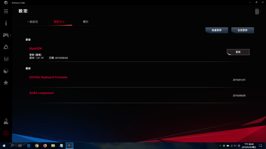266x149 pixels.
Task: Launch Microsoft Edge from taskbar
Action: 29,146
